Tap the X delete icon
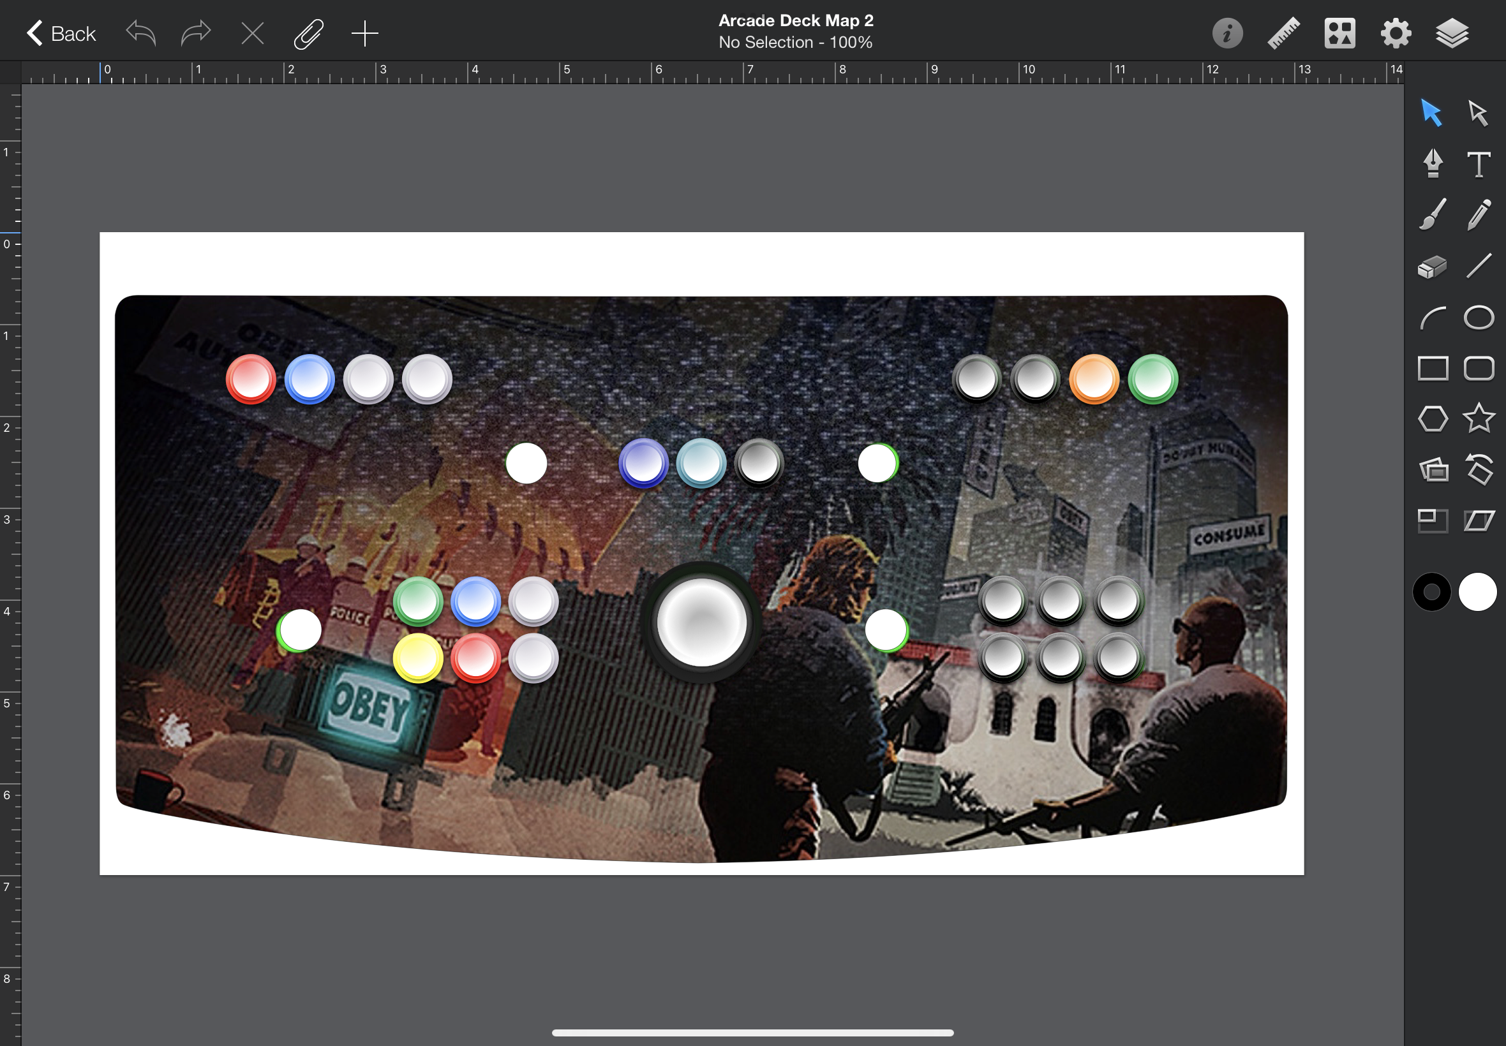 (x=253, y=33)
